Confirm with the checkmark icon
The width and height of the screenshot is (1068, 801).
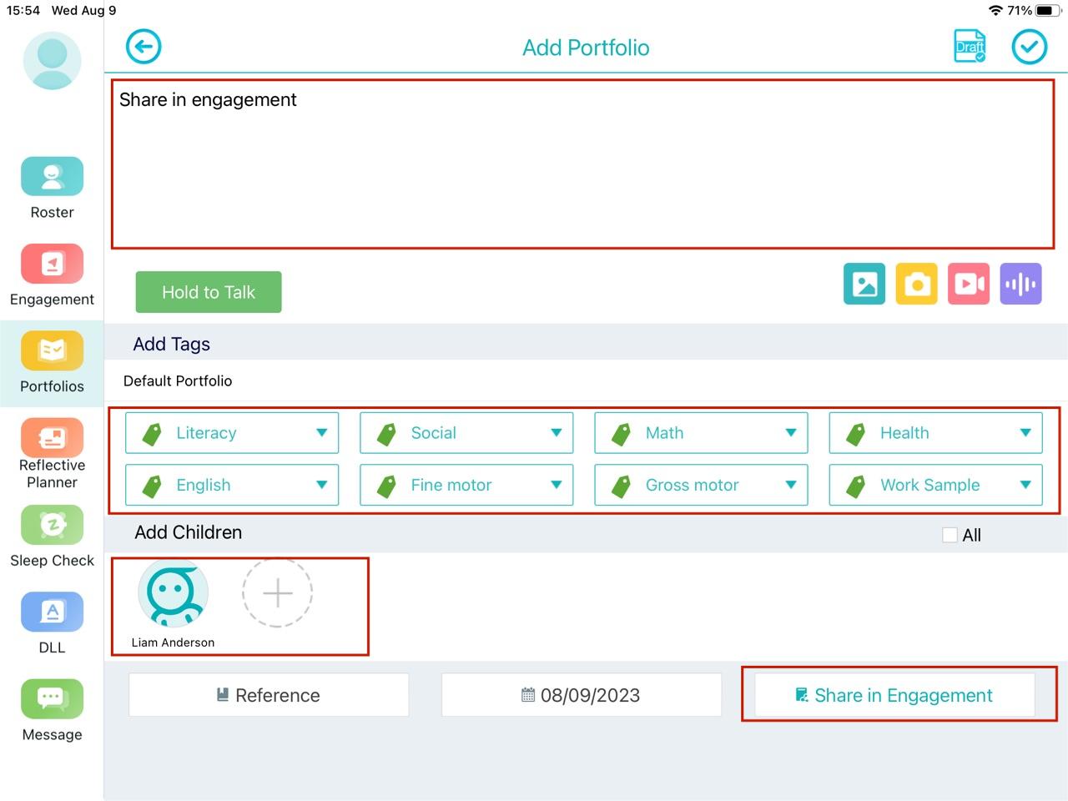click(1029, 47)
